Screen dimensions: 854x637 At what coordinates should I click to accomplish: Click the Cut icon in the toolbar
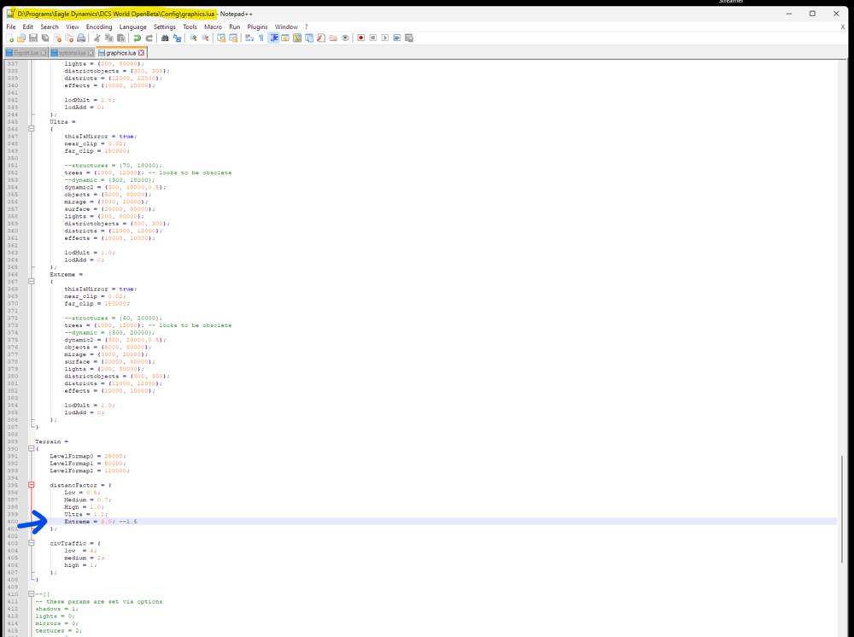(x=96, y=38)
